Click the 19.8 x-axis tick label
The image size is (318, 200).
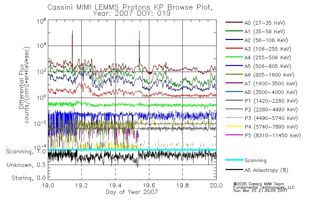[x=182, y=185]
